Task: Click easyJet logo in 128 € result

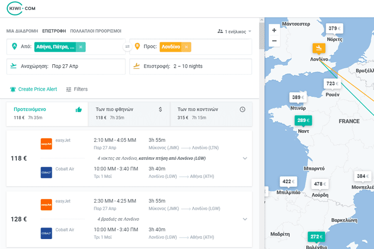Action: tap(46, 205)
